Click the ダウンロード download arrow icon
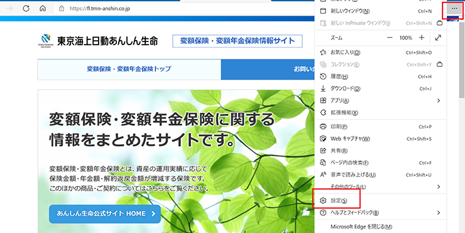 (323, 88)
